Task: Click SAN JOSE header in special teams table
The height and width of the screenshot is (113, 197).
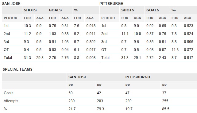Action: coord(78,77)
